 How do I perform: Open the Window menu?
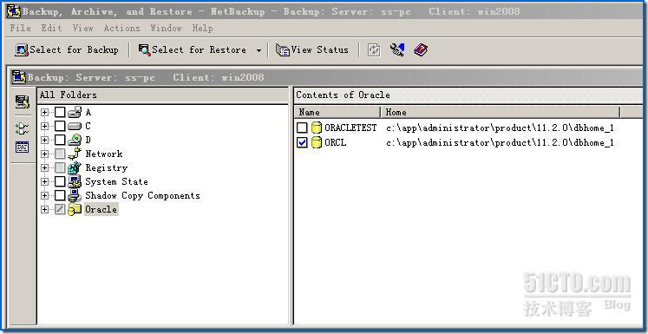pos(166,28)
